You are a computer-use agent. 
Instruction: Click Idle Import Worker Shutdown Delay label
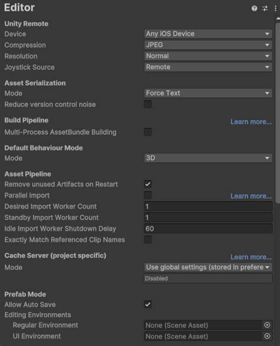(60, 229)
